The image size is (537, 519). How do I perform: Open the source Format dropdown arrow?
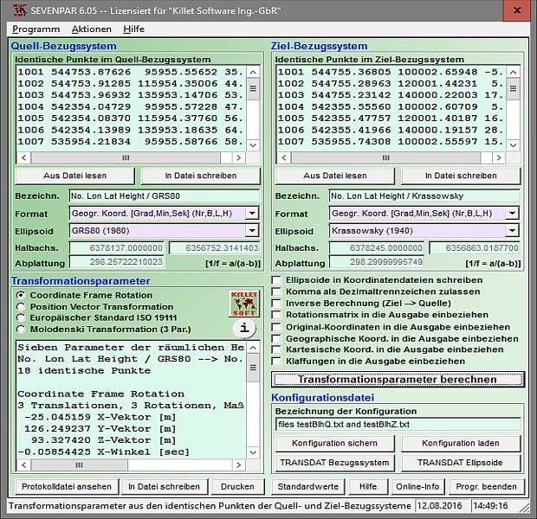(x=252, y=214)
